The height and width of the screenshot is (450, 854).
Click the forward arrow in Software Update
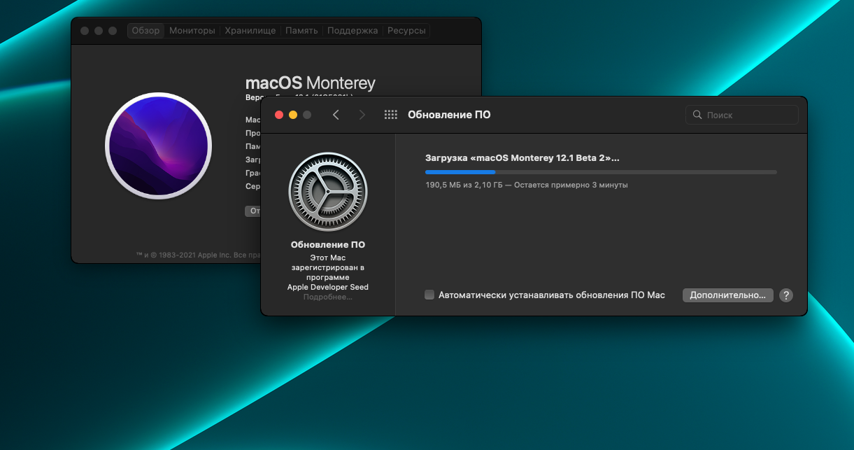coord(362,115)
